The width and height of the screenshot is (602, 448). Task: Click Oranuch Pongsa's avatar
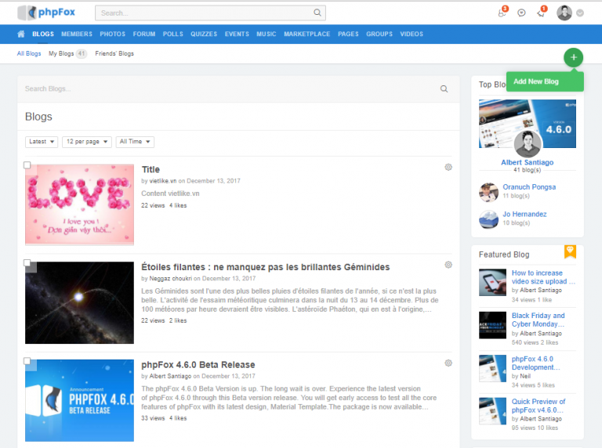tap(488, 192)
